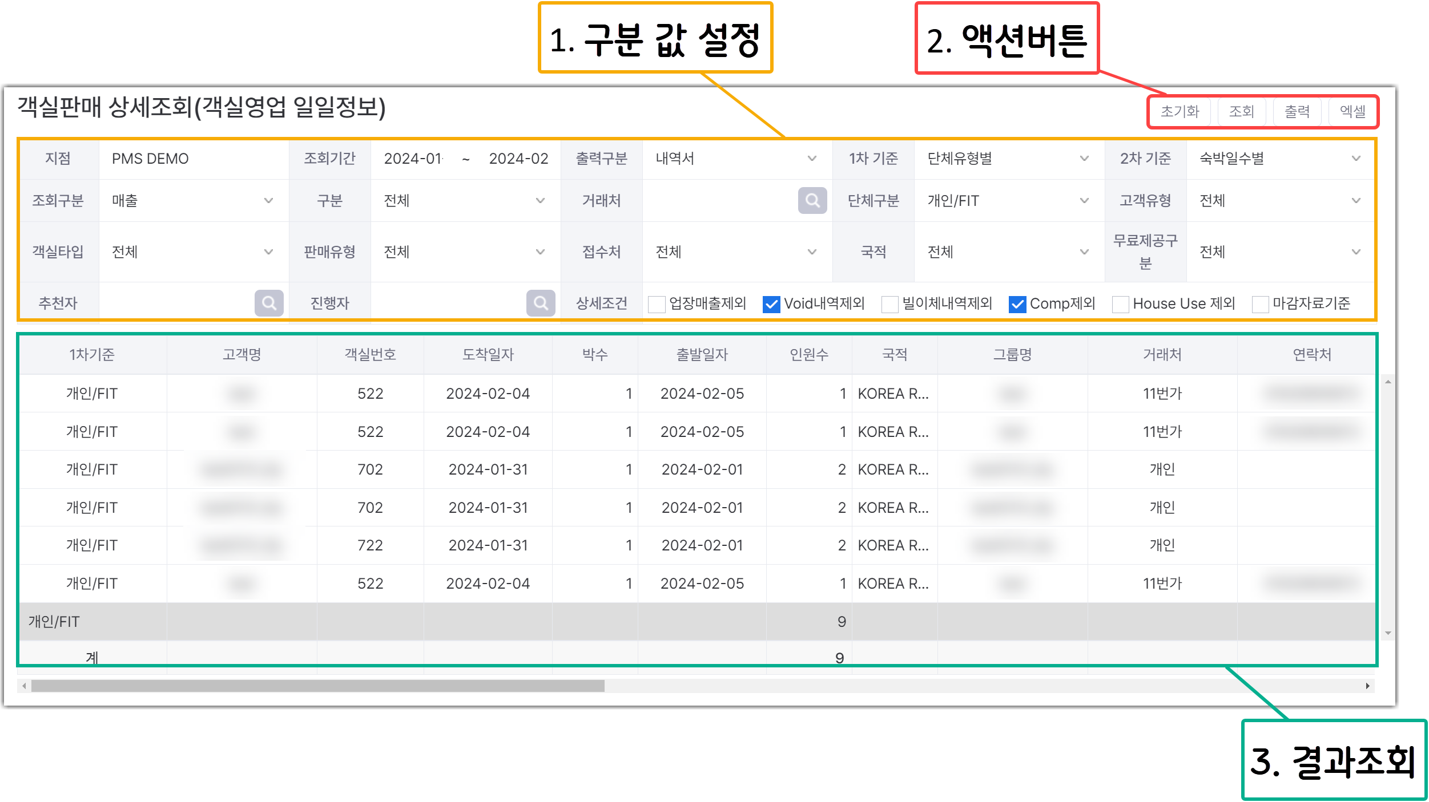
Task: Click the 거래처 search magnifier icon
Action: [x=812, y=201]
